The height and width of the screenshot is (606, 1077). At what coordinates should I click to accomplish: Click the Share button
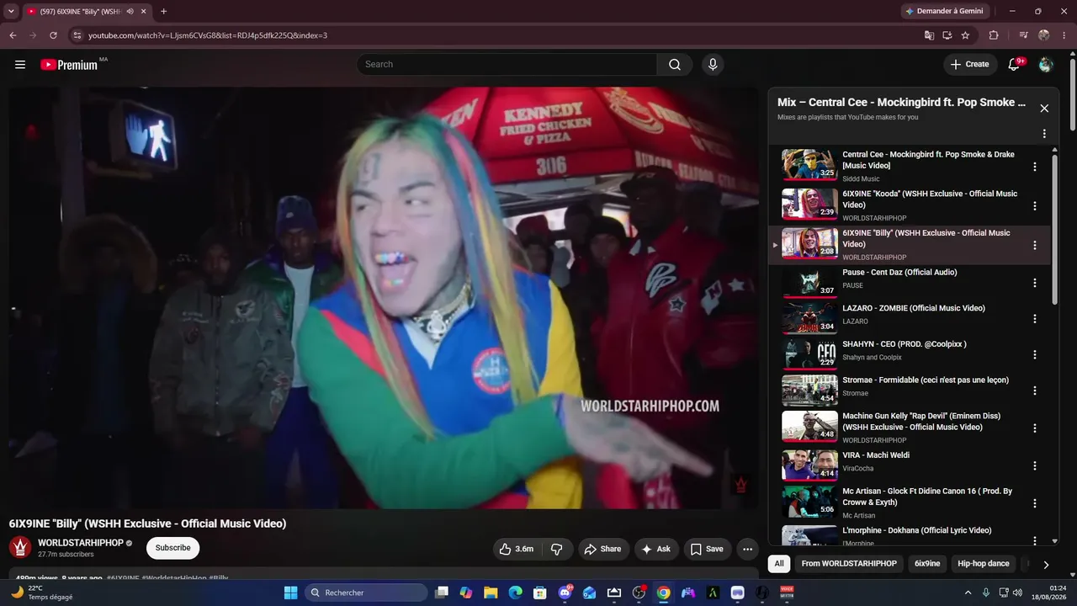[x=602, y=549]
